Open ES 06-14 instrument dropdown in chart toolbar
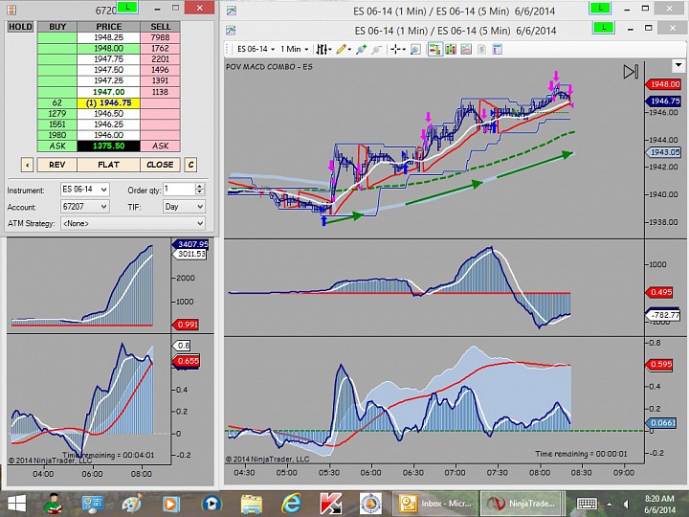 point(256,49)
